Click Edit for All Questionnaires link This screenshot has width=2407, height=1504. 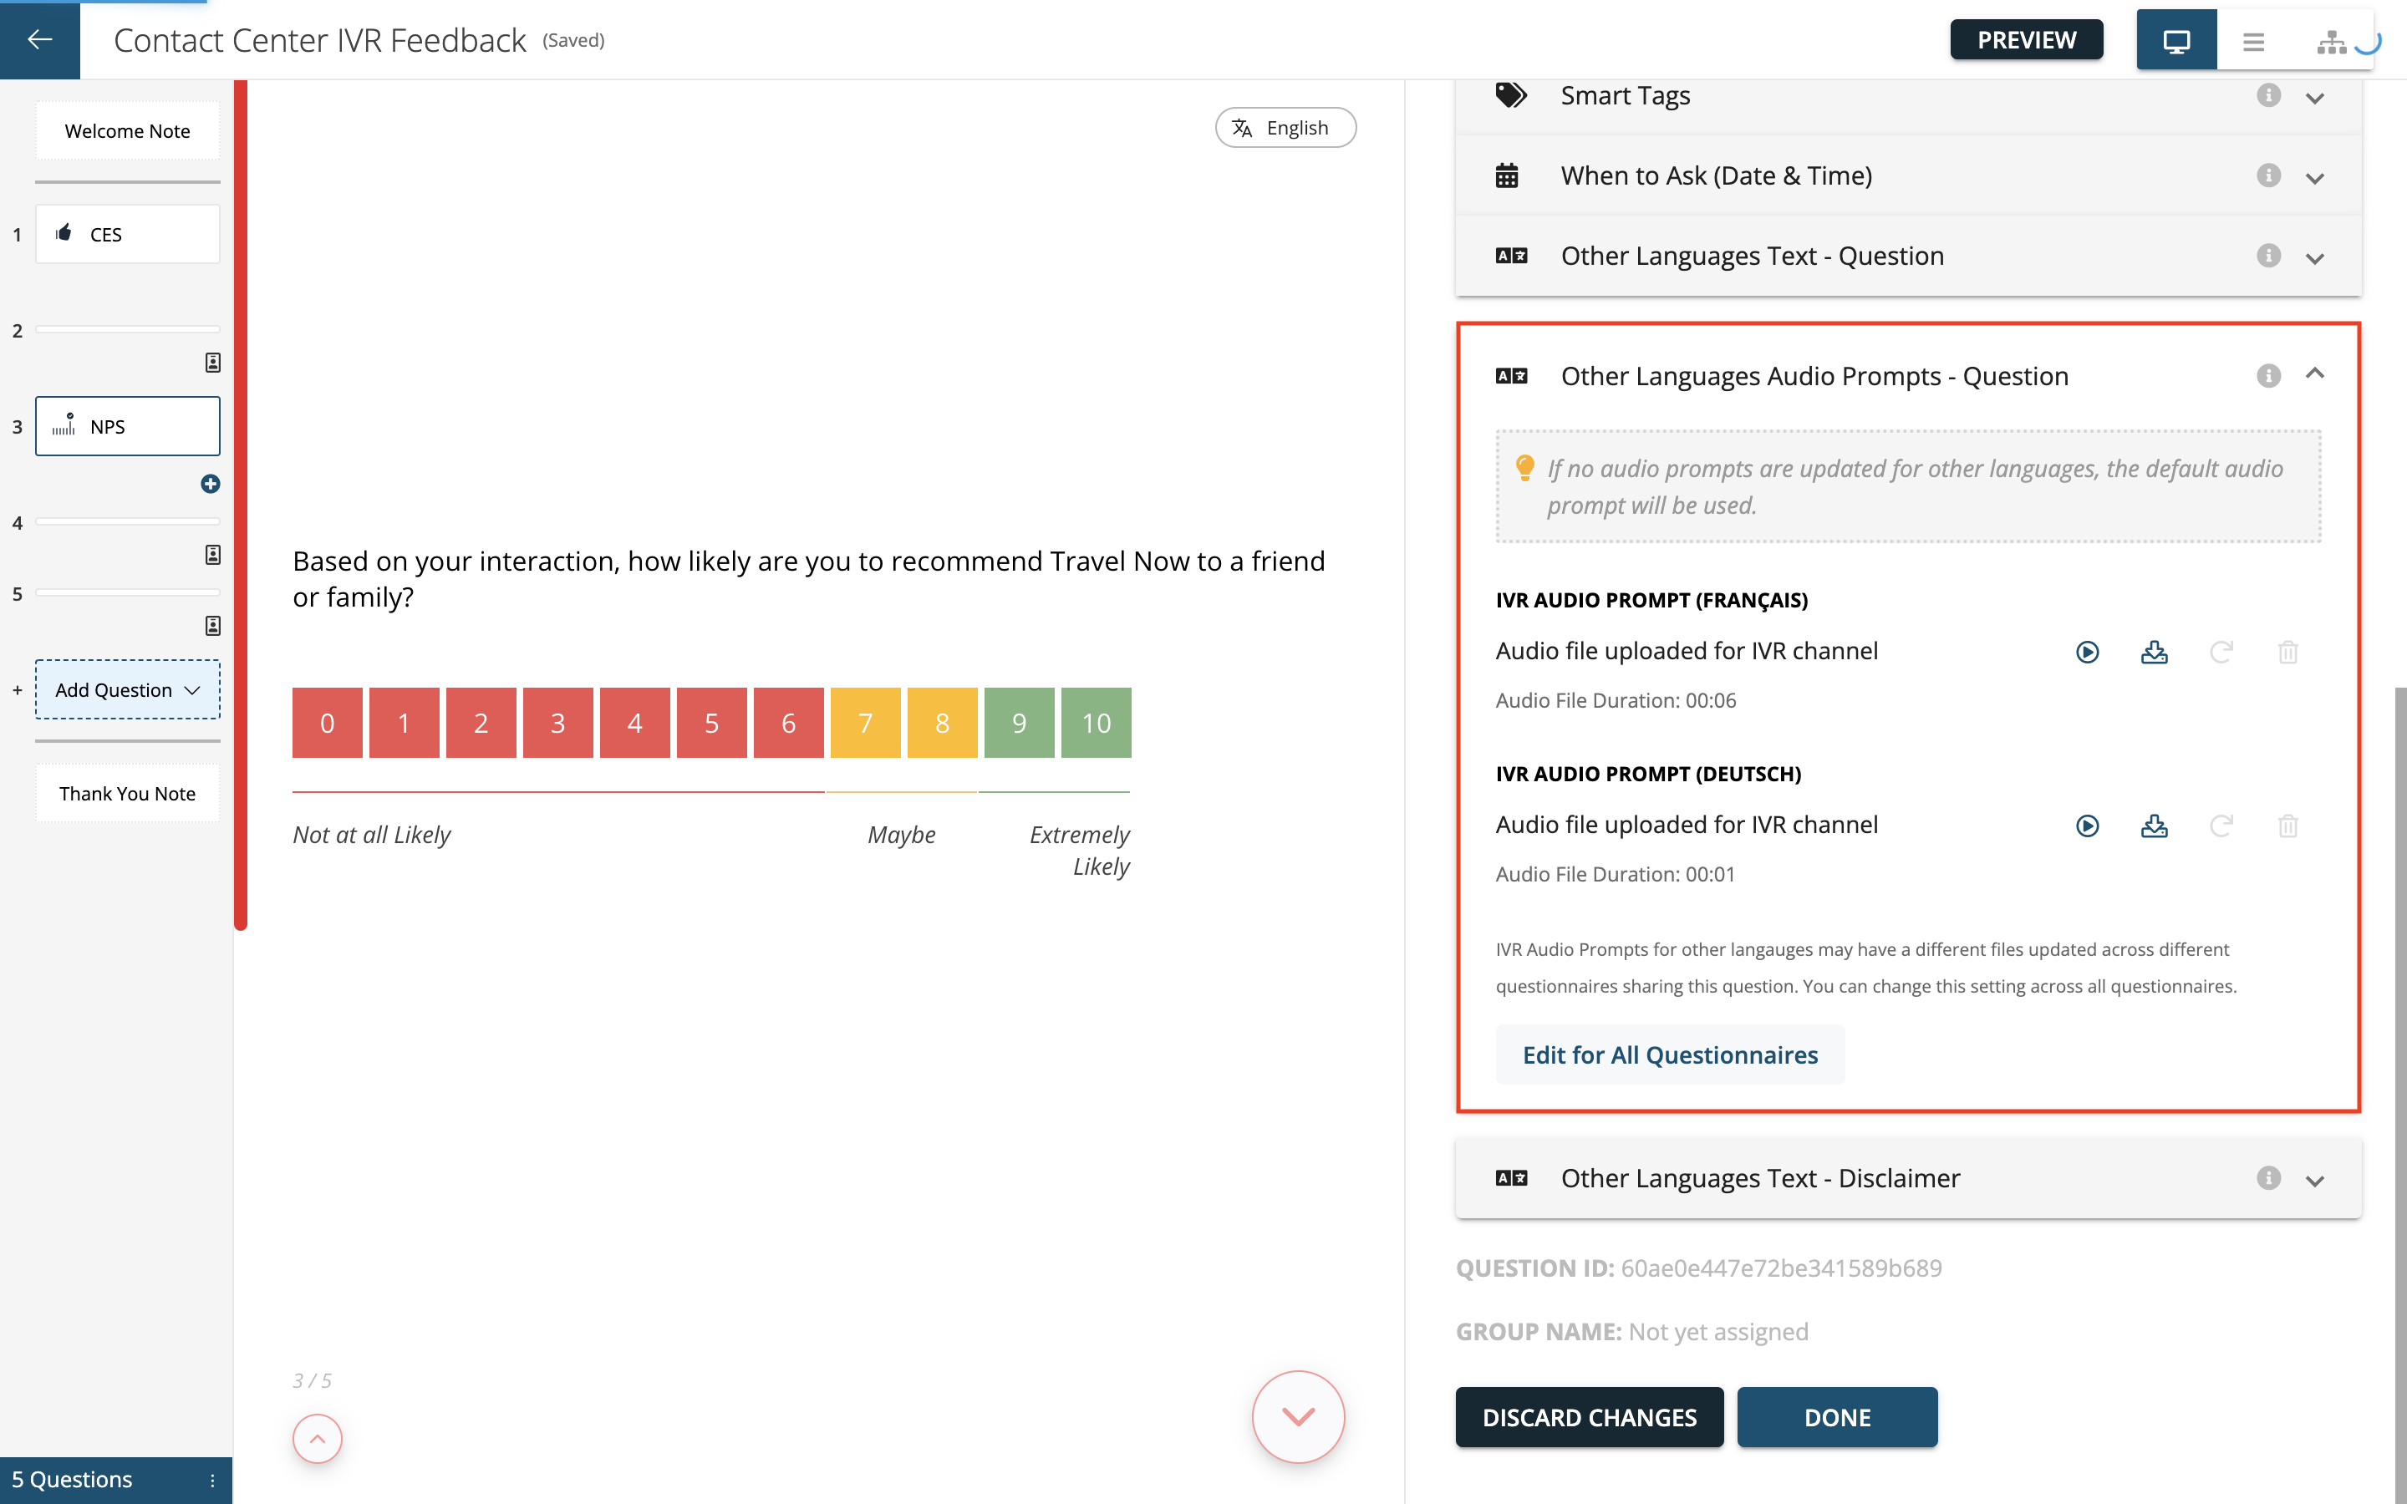click(x=1669, y=1055)
